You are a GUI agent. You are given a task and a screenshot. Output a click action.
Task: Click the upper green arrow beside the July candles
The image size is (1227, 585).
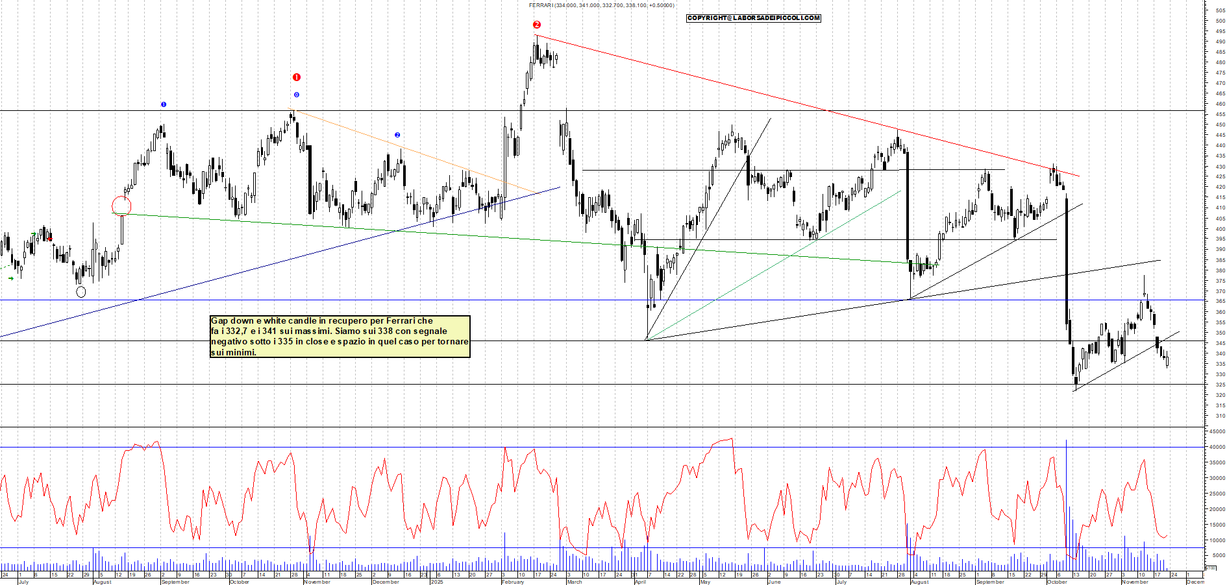34,234
